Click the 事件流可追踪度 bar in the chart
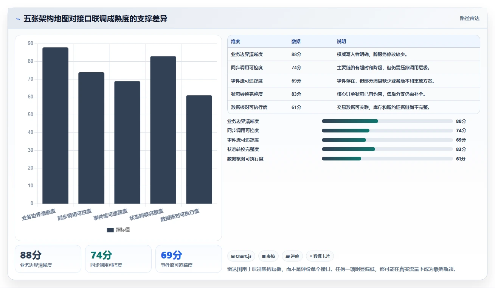This screenshot has width=495, height=288. click(127, 142)
